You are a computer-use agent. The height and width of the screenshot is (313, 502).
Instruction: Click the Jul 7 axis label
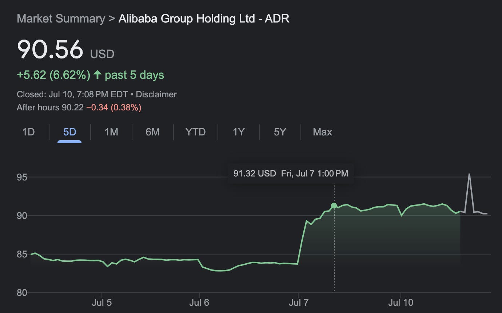point(299,302)
